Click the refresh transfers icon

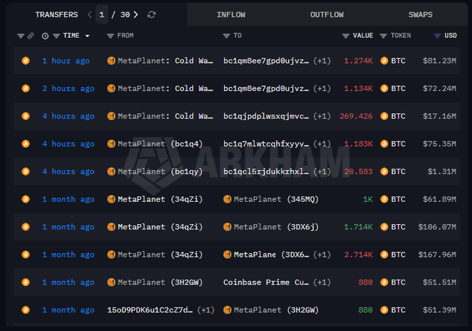point(151,15)
